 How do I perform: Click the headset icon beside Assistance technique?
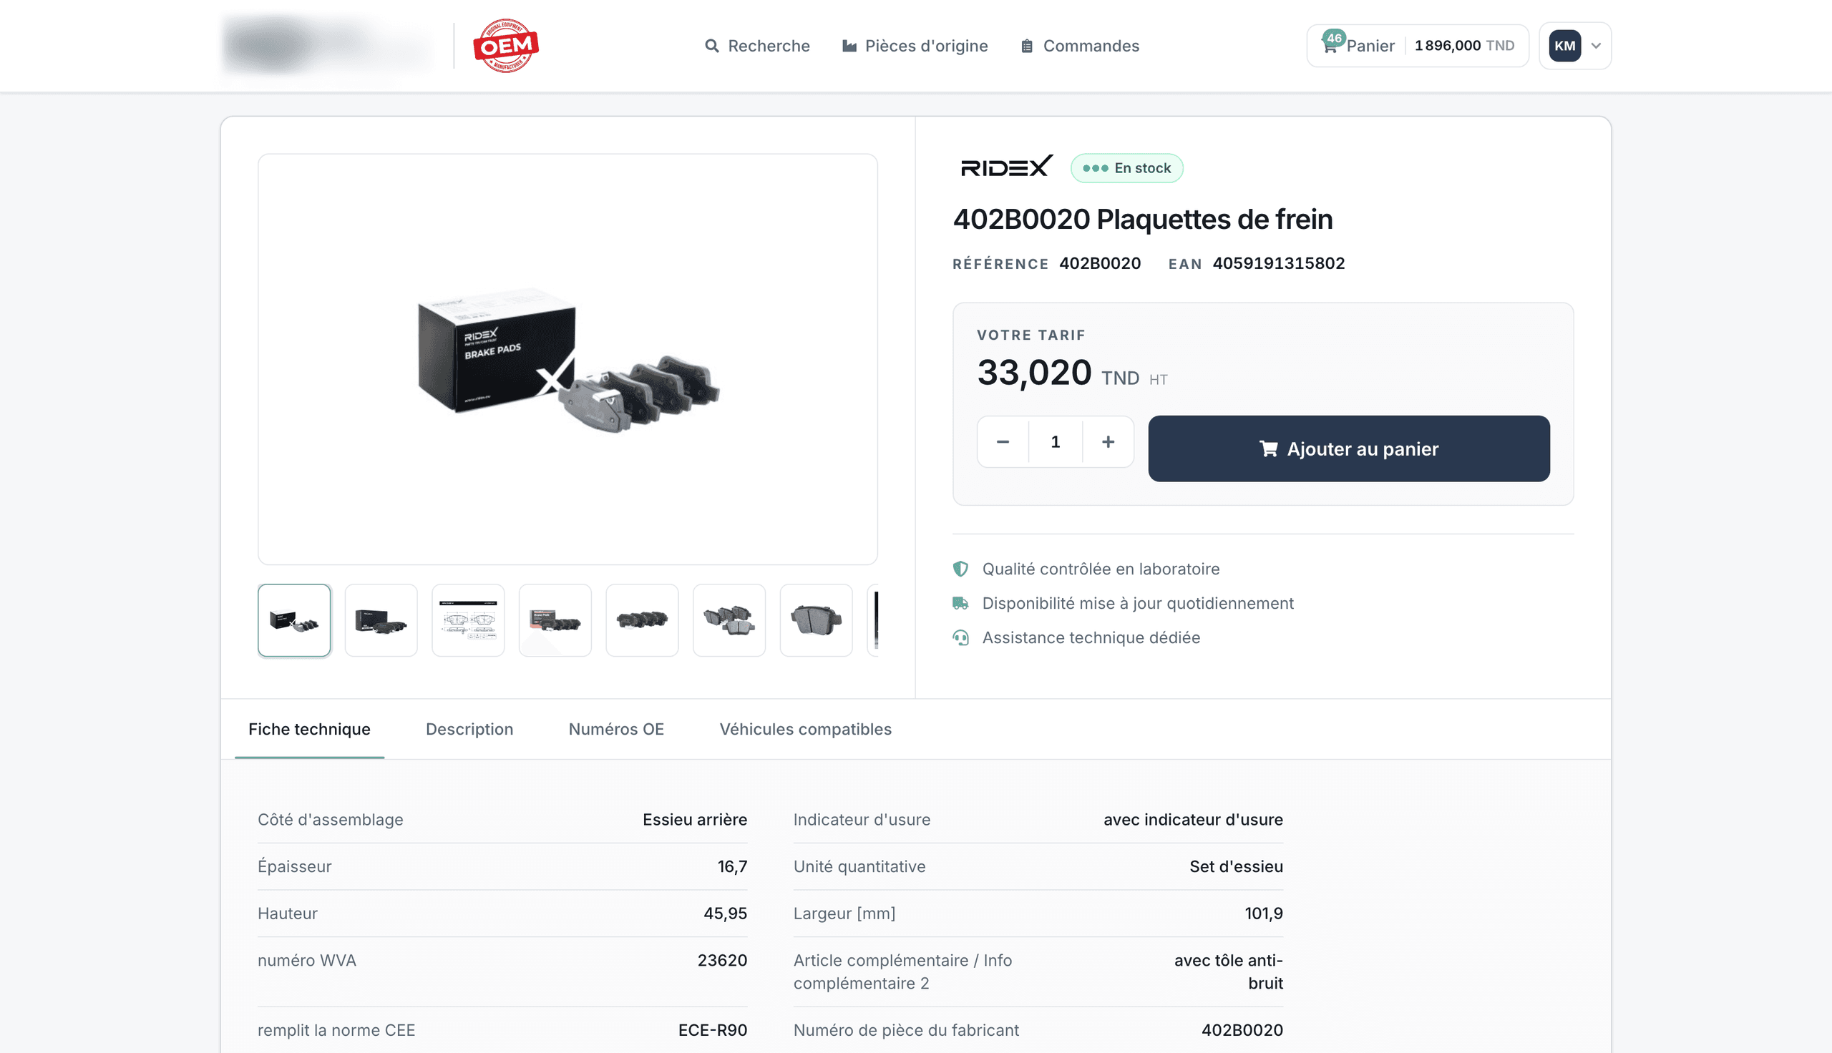click(x=960, y=637)
